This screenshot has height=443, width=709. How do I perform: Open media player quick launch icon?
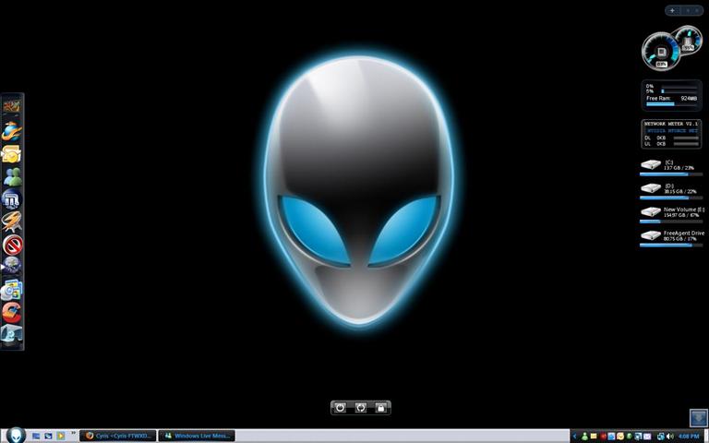(x=60, y=437)
